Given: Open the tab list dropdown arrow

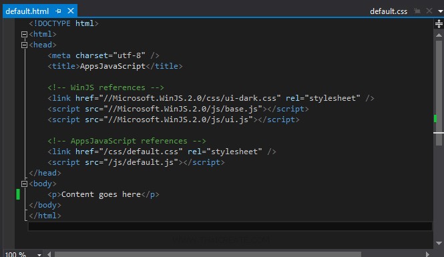Looking at the screenshot, I should tap(440, 11).
